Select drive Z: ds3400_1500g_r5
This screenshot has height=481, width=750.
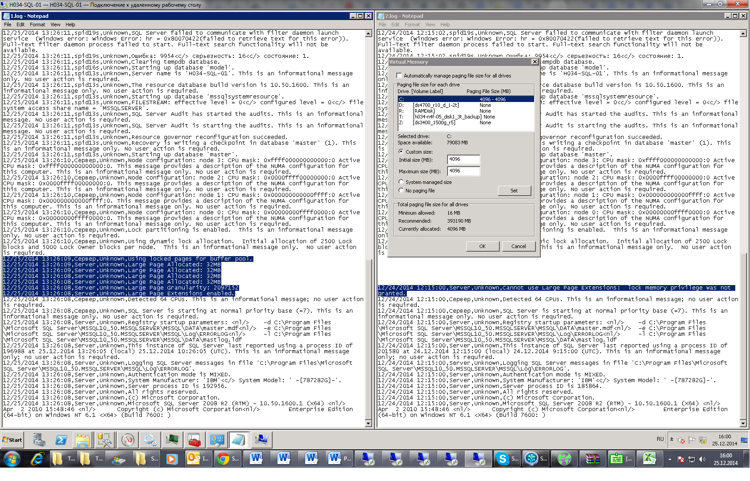(x=466, y=122)
